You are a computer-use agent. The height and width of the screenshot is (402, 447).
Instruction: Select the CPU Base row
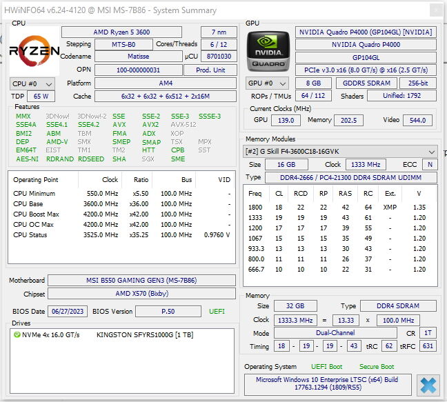[x=121, y=204]
